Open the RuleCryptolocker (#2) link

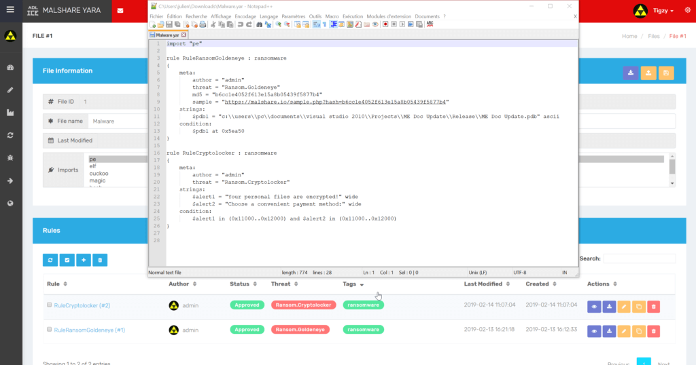pos(82,305)
